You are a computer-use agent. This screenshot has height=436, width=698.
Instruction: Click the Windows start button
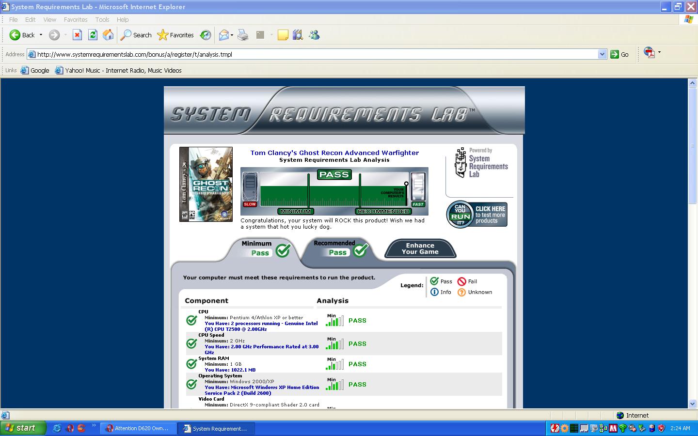(x=23, y=428)
